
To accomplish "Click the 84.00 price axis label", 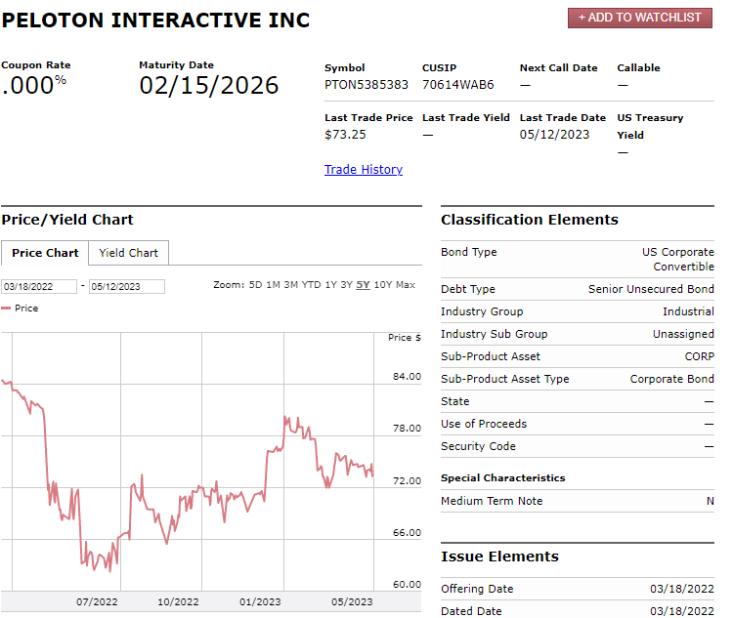I will pos(407,377).
